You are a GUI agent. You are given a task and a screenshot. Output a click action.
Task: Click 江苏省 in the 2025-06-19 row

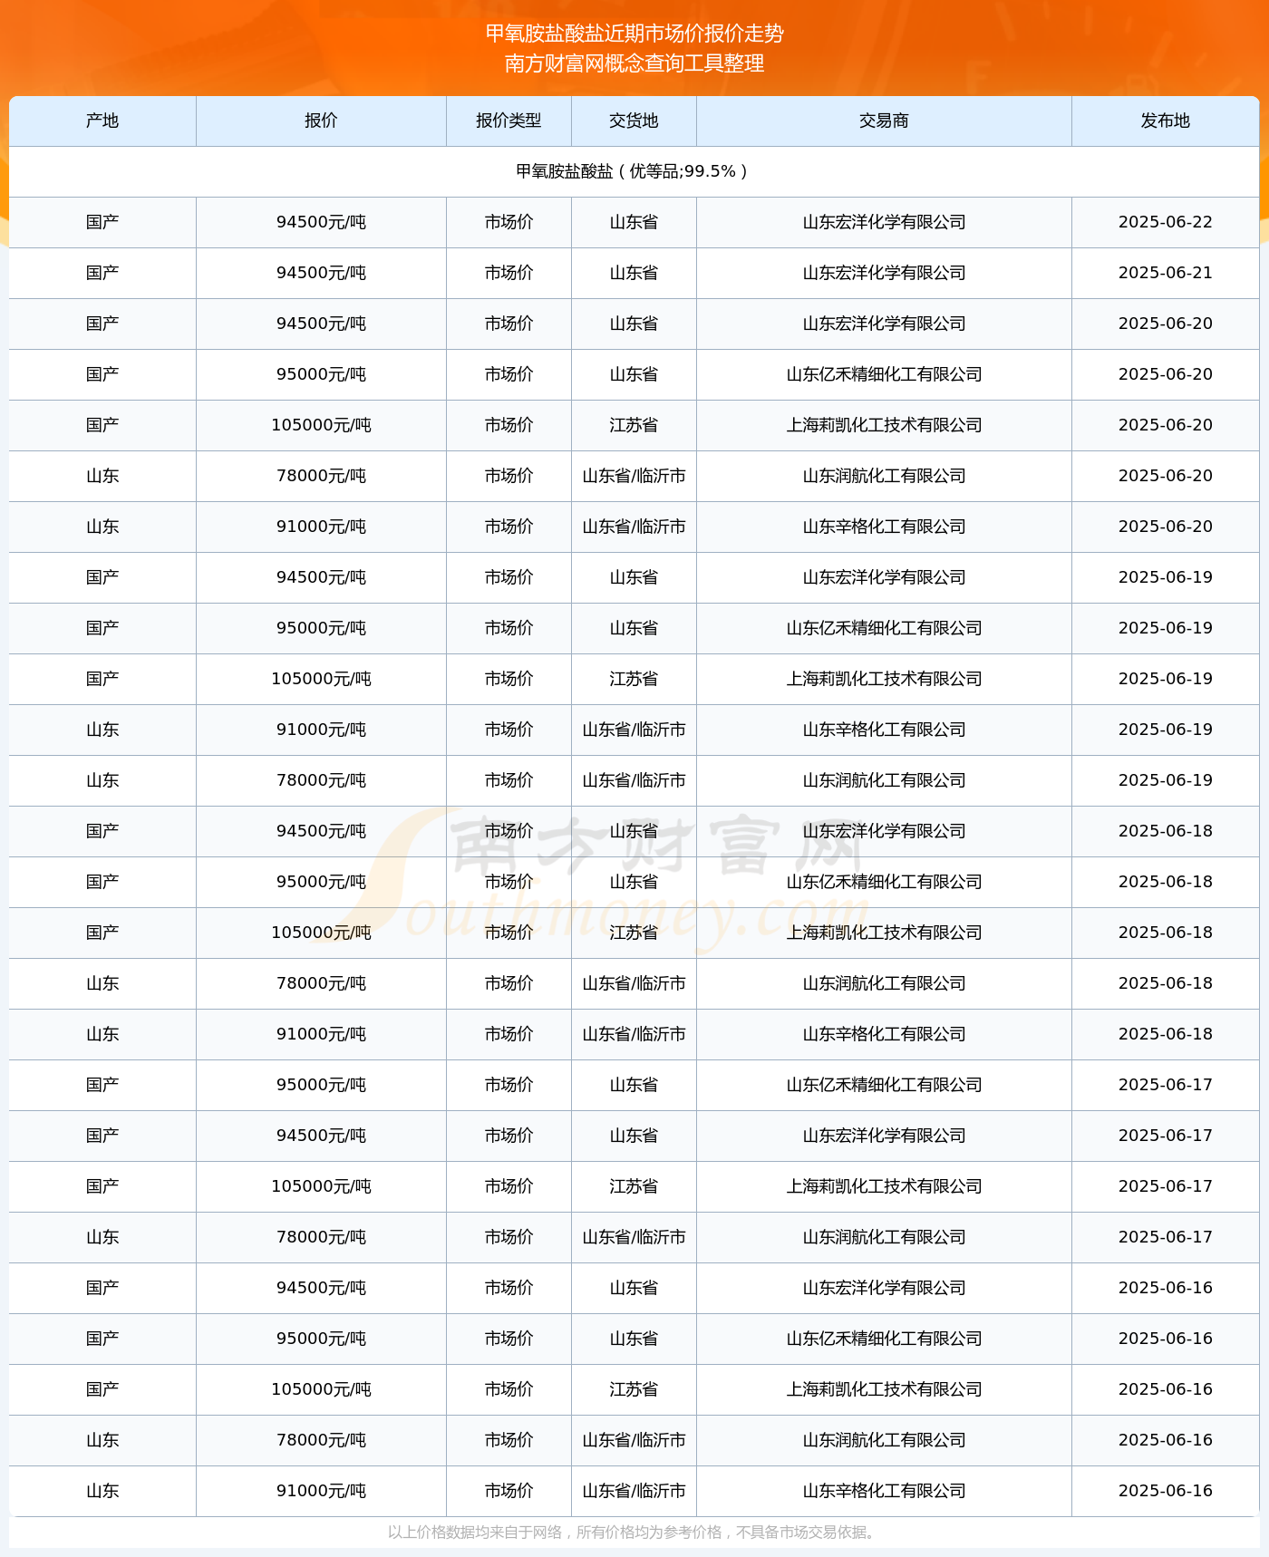coord(634,679)
